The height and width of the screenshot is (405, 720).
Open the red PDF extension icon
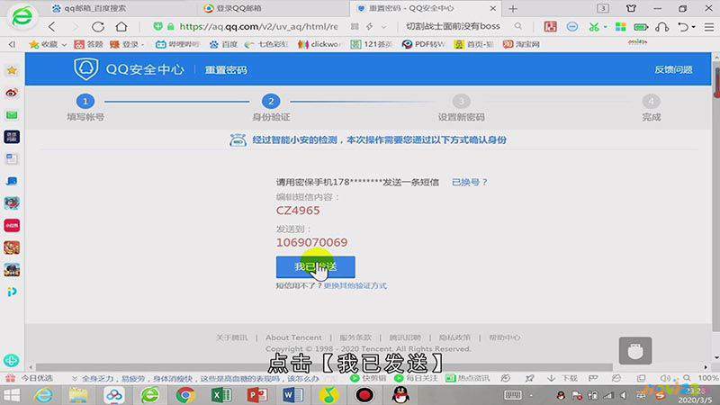[x=550, y=27]
